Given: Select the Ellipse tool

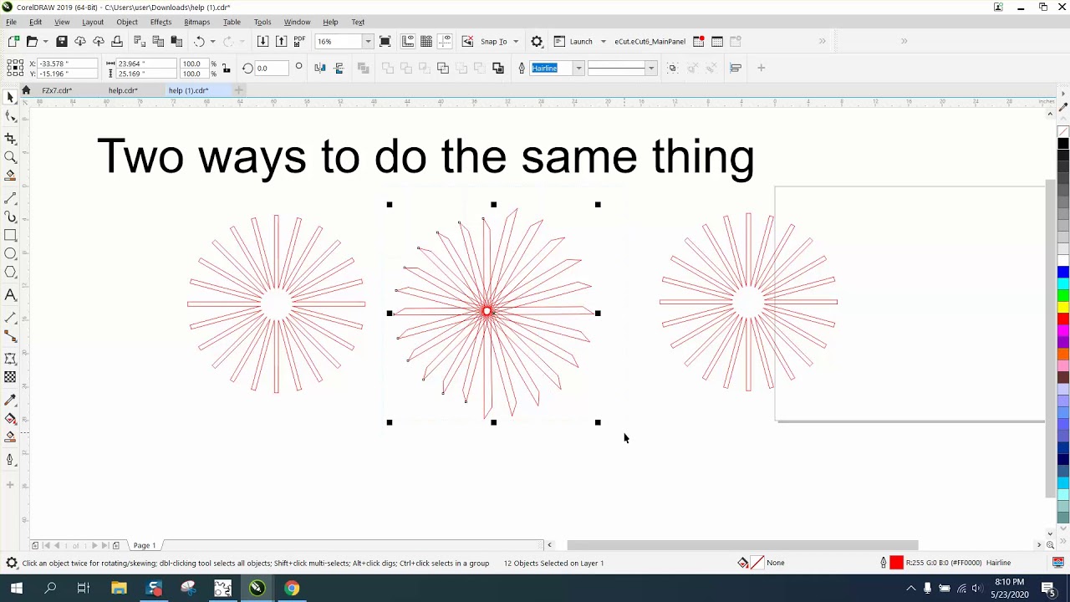Looking at the screenshot, I should point(10,254).
